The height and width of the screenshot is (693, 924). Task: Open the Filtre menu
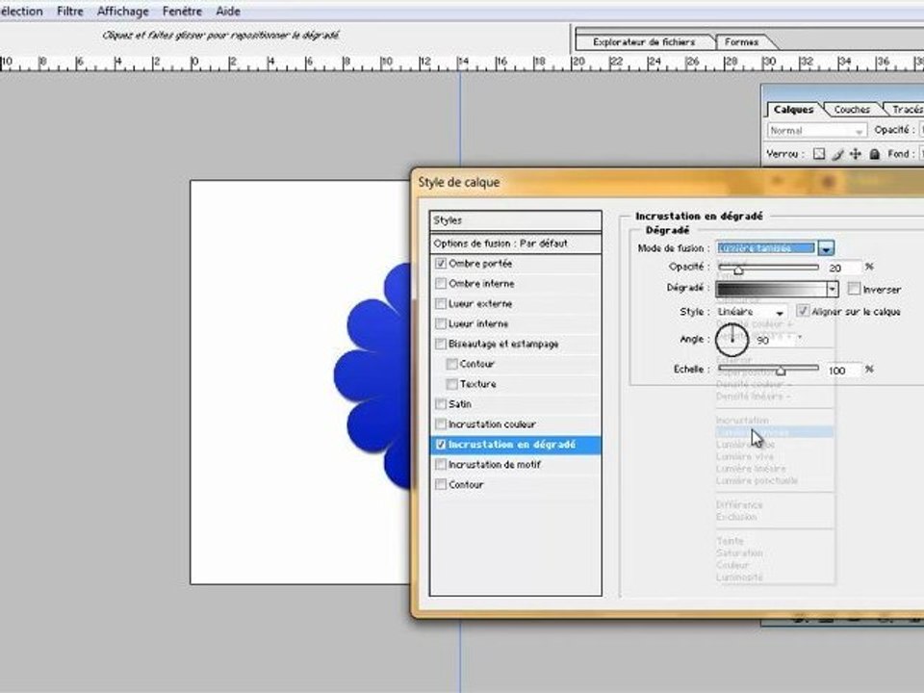point(70,12)
